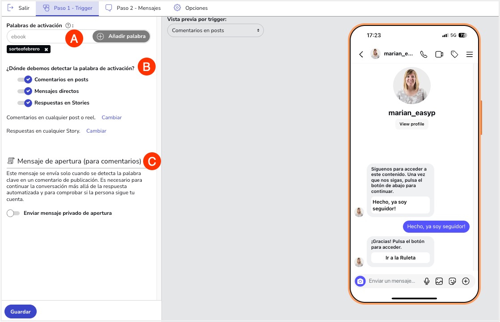Image resolution: width=500 pixels, height=322 pixels.
Task: Open the Opciones tab
Action: point(191,8)
